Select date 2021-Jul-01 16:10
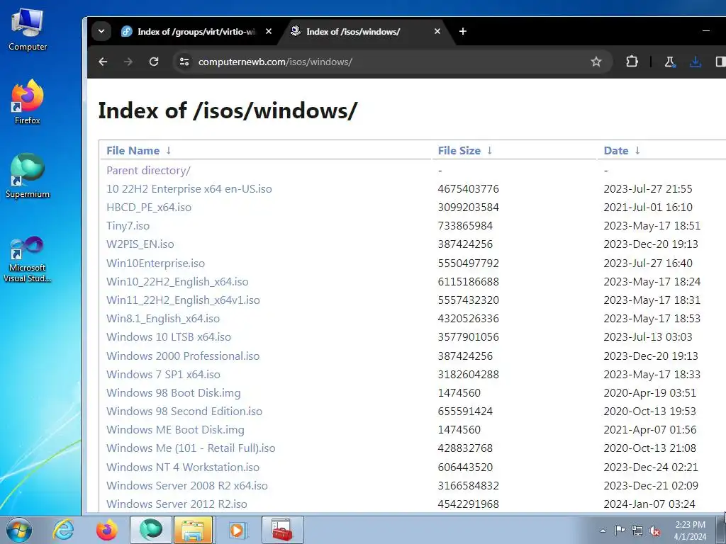The height and width of the screenshot is (544, 726). (x=648, y=208)
